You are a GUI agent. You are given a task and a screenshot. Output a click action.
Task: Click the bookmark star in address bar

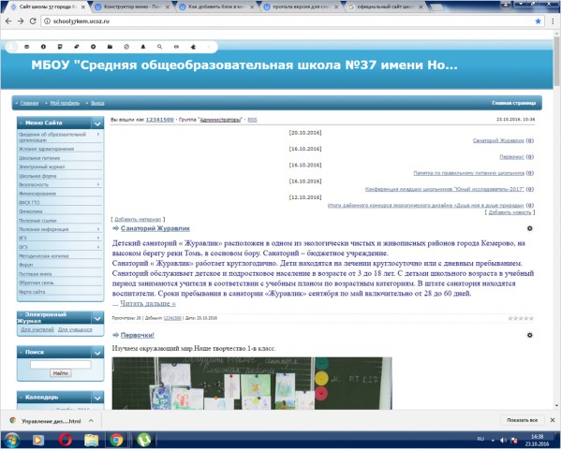pyautogui.click(x=539, y=22)
